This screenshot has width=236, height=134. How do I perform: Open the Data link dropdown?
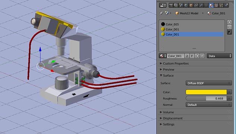coord(219,56)
